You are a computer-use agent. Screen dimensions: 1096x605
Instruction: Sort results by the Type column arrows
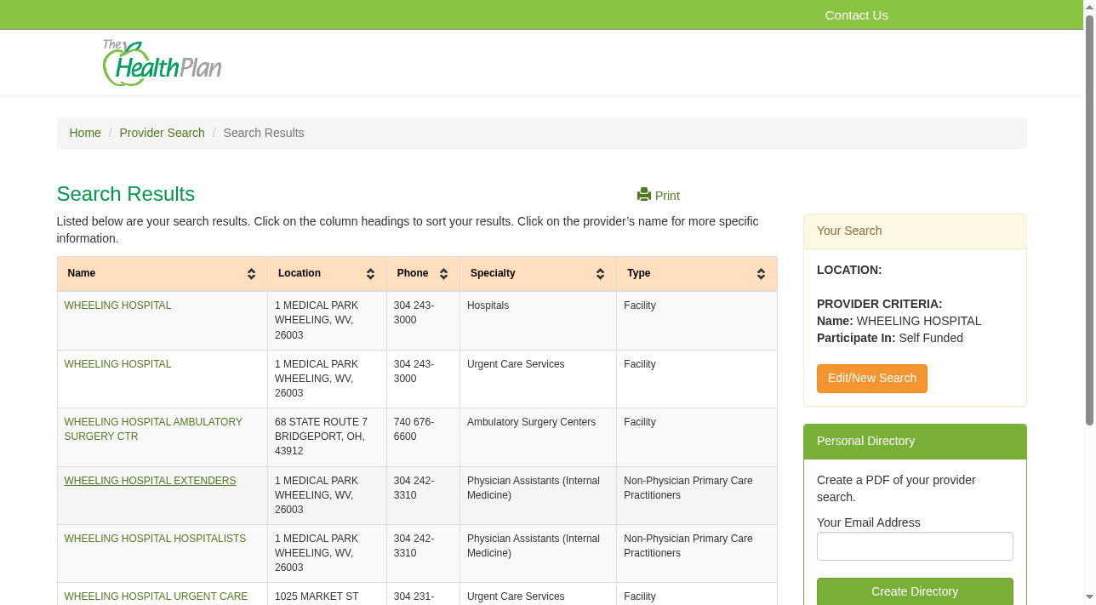tap(762, 274)
